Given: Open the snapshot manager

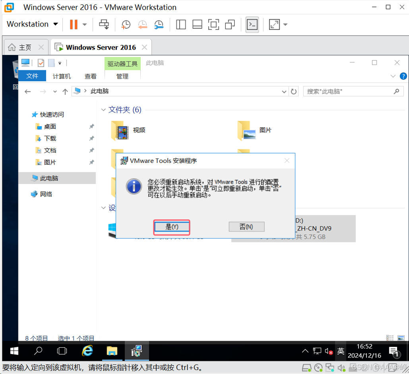Looking at the screenshot, I should pyautogui.click(x=159, y=25).
